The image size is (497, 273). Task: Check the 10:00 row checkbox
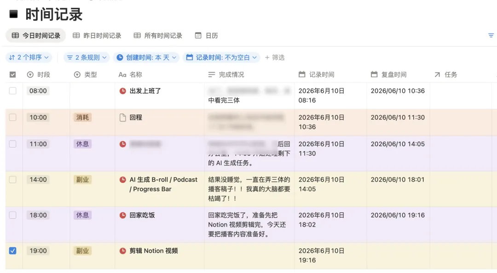tap(13, 118)
